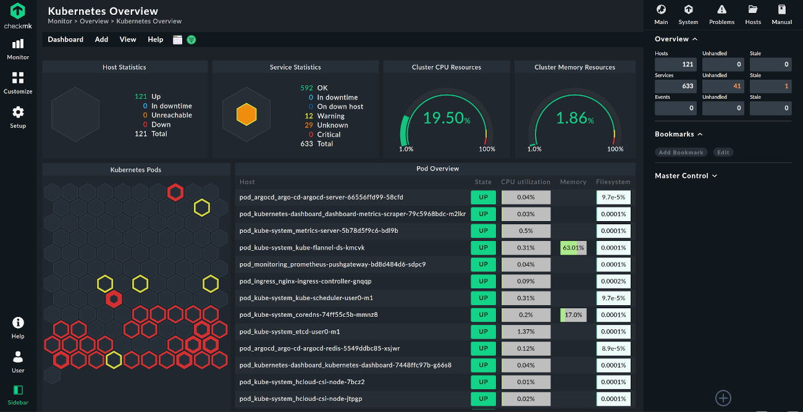This screenshot has width=803, height=412.
Task: Click UP state for metrics-server pod
Action: [483, 230]
